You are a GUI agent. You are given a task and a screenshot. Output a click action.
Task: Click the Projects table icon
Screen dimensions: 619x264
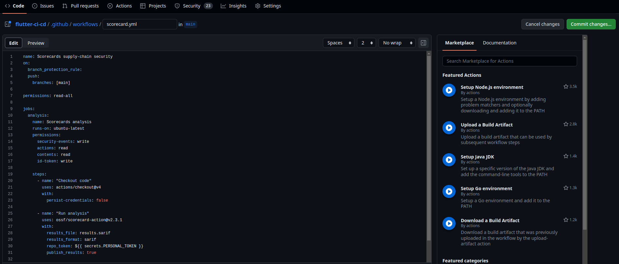143,6
